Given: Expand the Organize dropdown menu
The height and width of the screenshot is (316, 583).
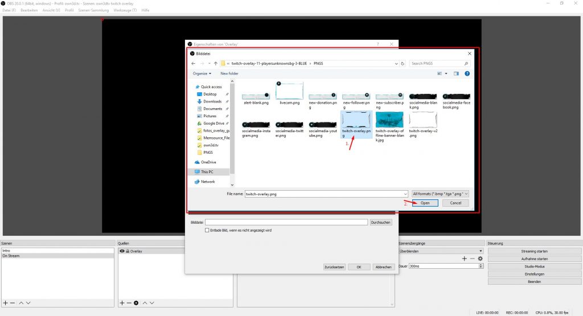Looking at the screenshot, I should coord(202,73).
